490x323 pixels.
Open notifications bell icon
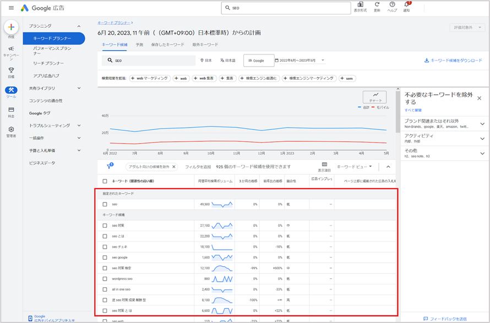(406, 4)
